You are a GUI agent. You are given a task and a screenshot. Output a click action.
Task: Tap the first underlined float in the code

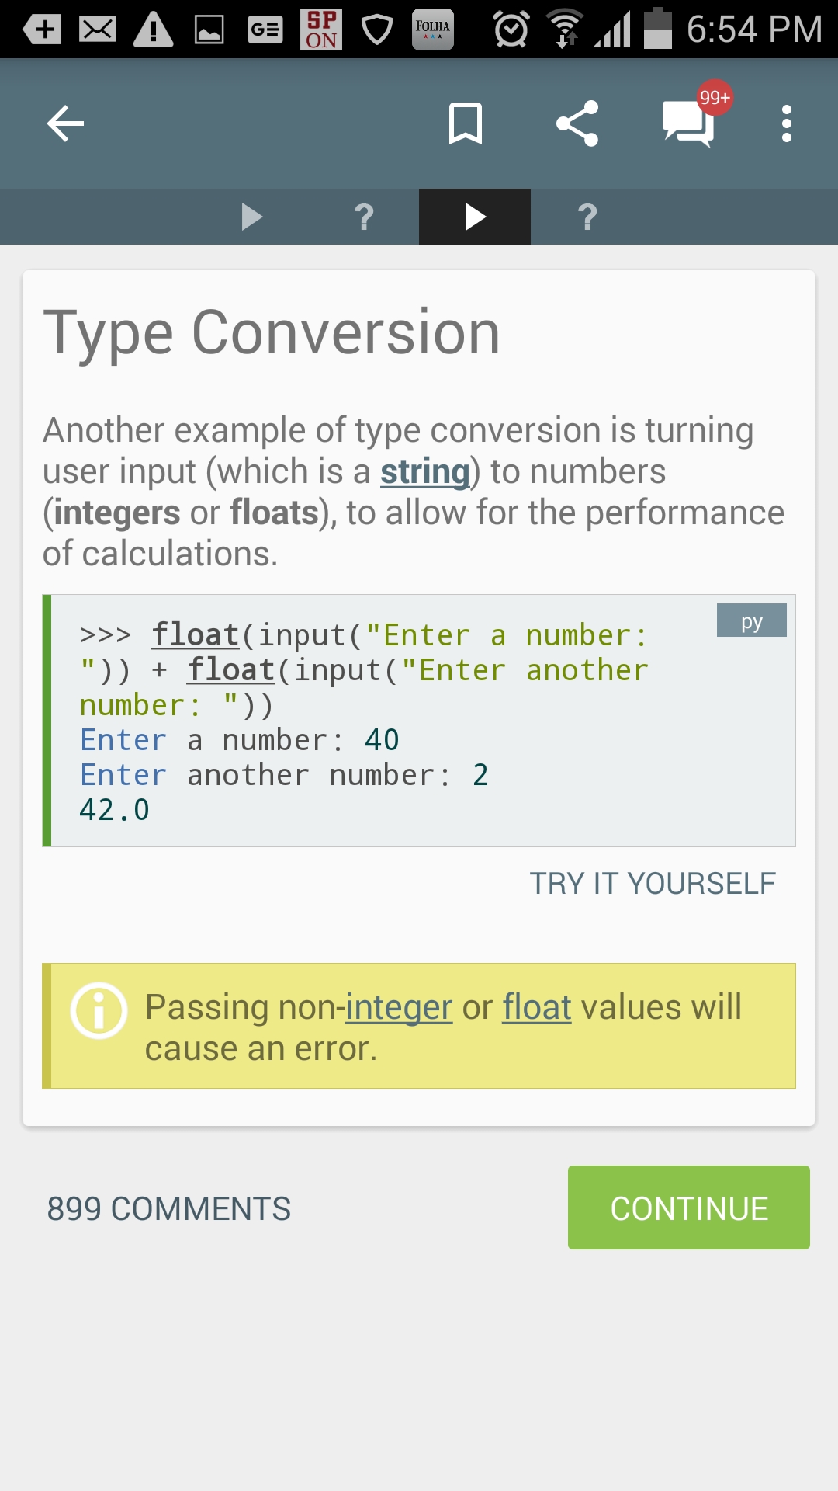(x=195, y=635)
